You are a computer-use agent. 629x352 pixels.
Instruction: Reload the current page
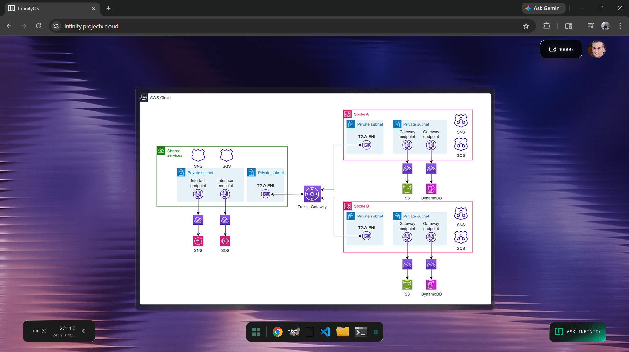pyautogui.click(x=38, y=26)
